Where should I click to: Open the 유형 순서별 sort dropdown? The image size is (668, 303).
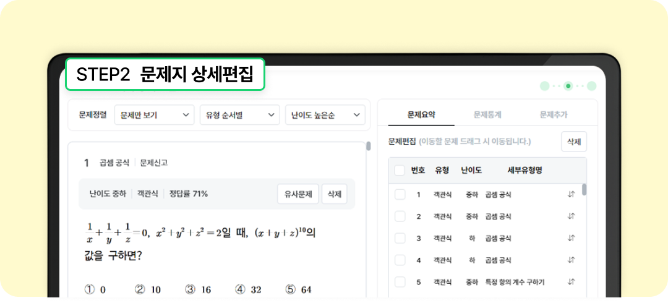point(239,115)
